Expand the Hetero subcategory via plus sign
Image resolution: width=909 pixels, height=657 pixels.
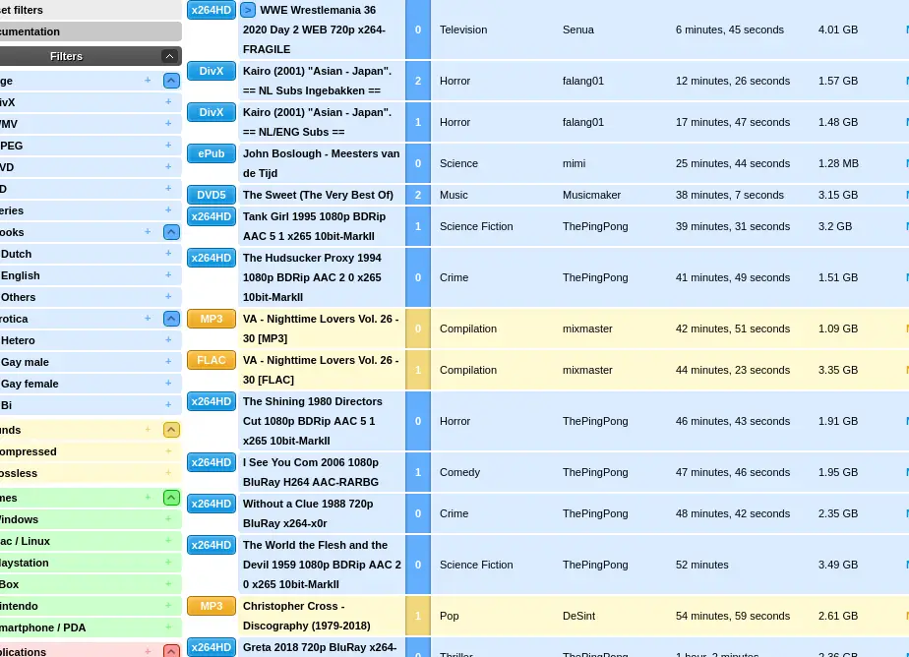(x=167, y=340)
